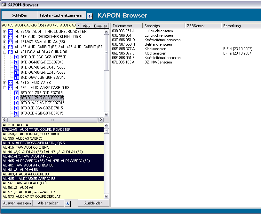Viewport: 261px width, 214px height.
Task: Click the vehicle list scroll-up arrow
Action: pos(107,126)
